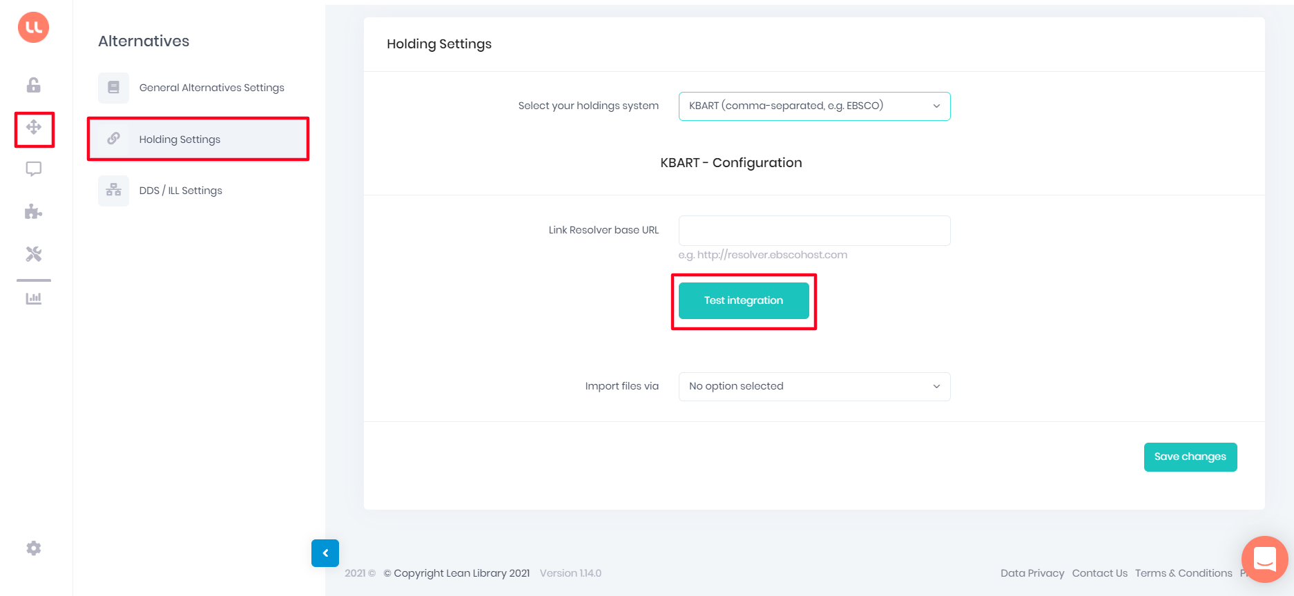The height and width of the screenshot is (596, 1294).
Task: Open the Data Privacy footer link
Action: pos(1032,573)
